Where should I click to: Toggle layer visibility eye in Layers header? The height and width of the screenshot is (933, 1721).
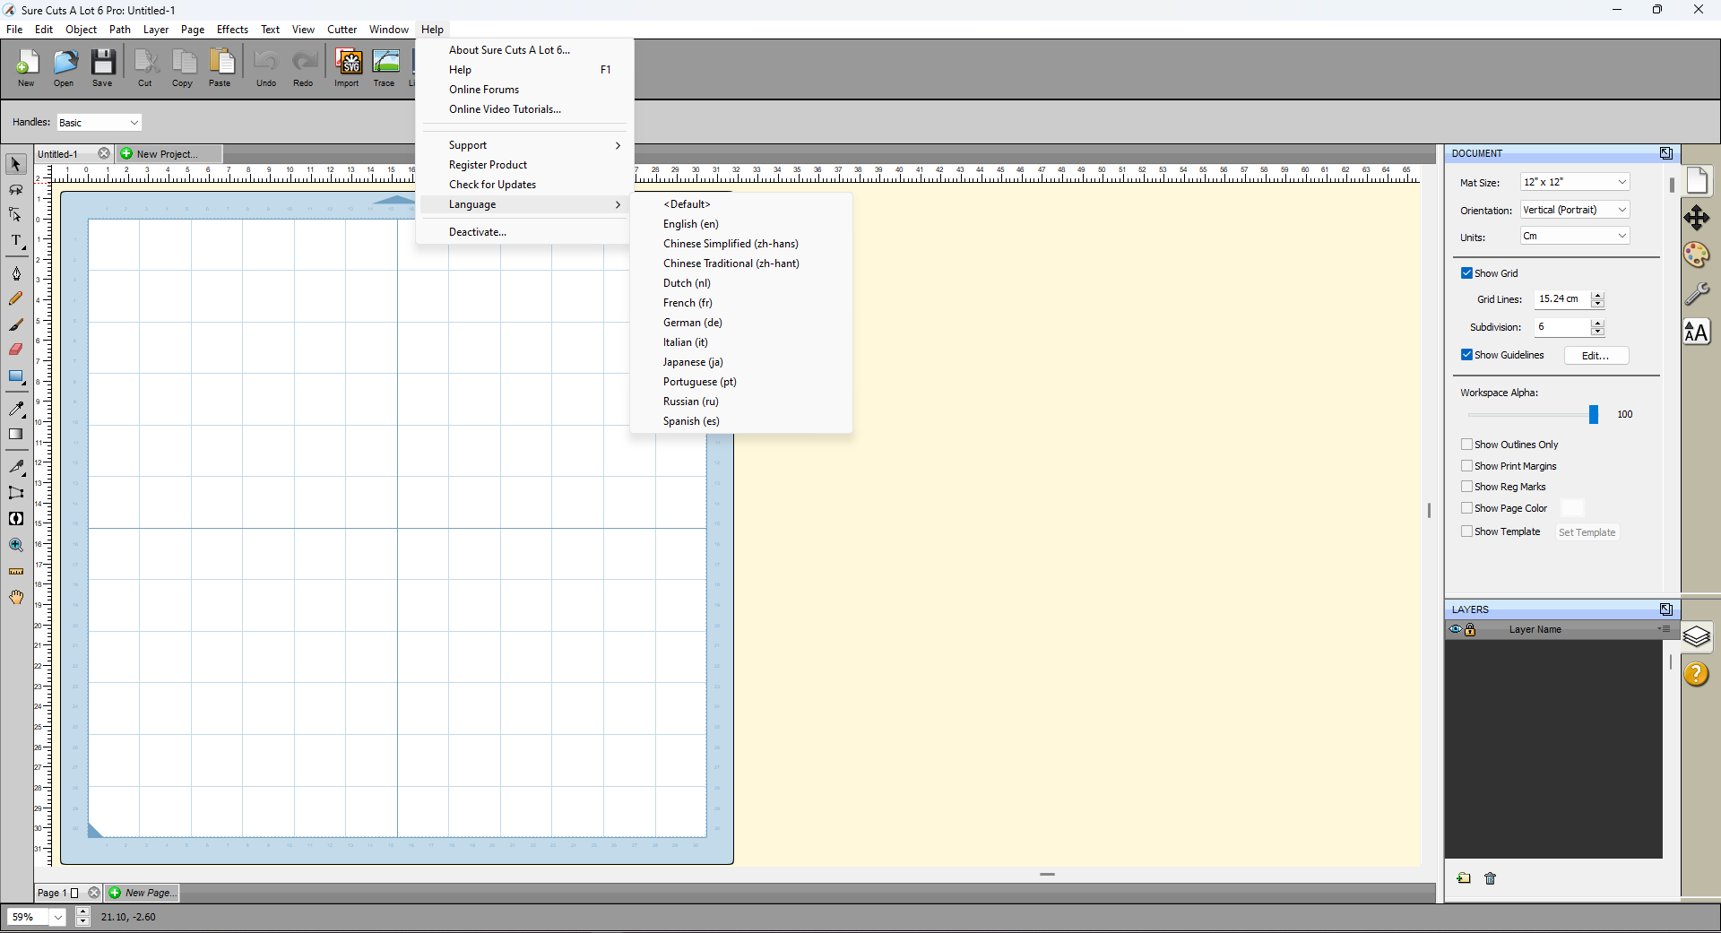[x=1455, y=629]
